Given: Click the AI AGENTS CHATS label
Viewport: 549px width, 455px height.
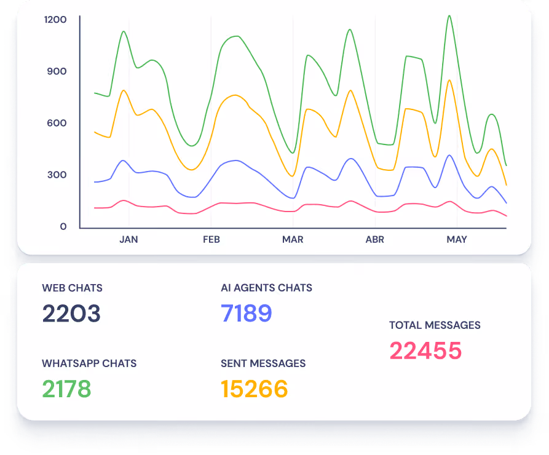Looking at the screenshot, I should (266, 288).
